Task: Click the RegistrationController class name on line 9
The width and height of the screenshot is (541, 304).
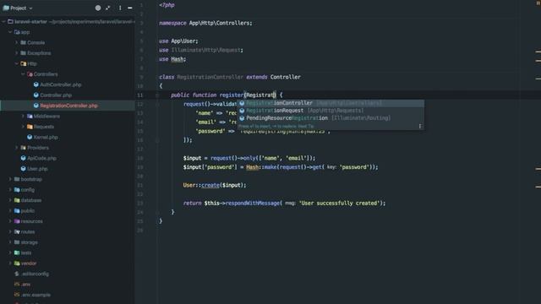Action: [x=210, y=77]
